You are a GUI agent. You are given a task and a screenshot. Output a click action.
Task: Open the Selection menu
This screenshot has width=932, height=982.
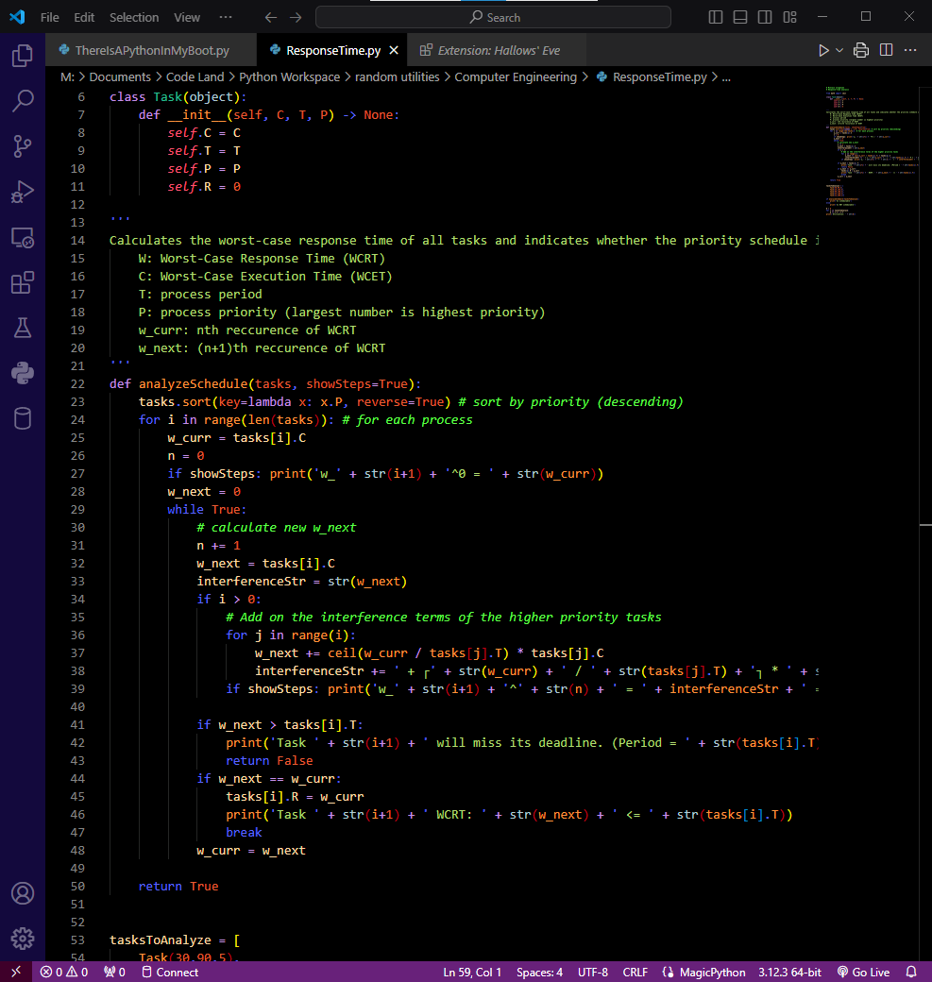134,18
